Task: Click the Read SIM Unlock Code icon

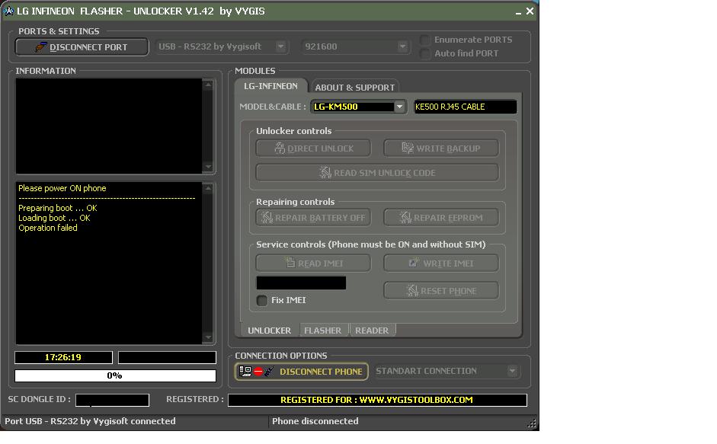Action: click(325, 172)
